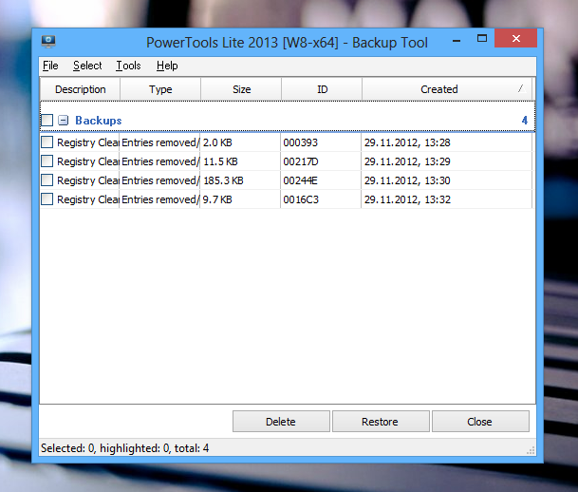Viewport: 578px width, 492px height.
Task: Collapse the Backups group
Action: pos(64,121)
